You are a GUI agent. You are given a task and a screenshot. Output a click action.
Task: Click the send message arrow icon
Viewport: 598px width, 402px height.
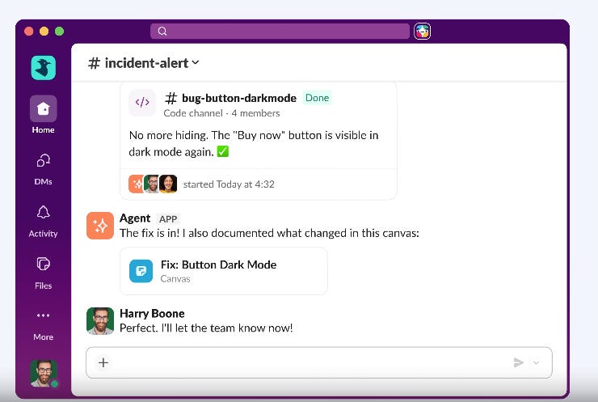point(518,362)
